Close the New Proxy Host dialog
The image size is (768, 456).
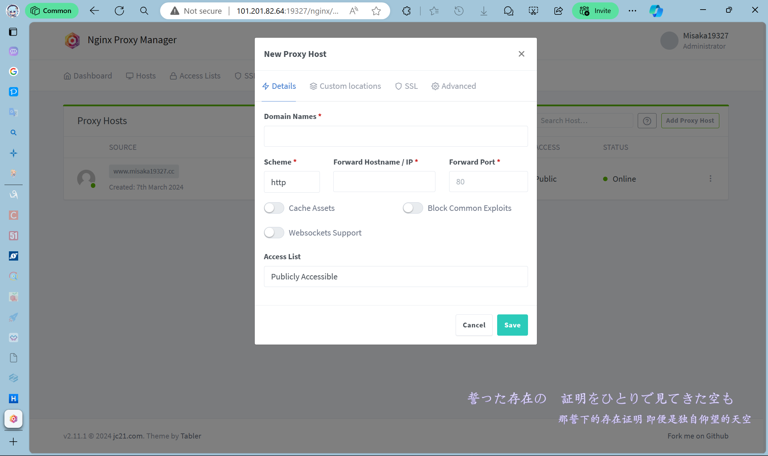click(x=521, y=54)
